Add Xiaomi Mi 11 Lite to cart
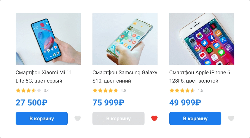This screenshot has height=138, width=250. point(42,118)
